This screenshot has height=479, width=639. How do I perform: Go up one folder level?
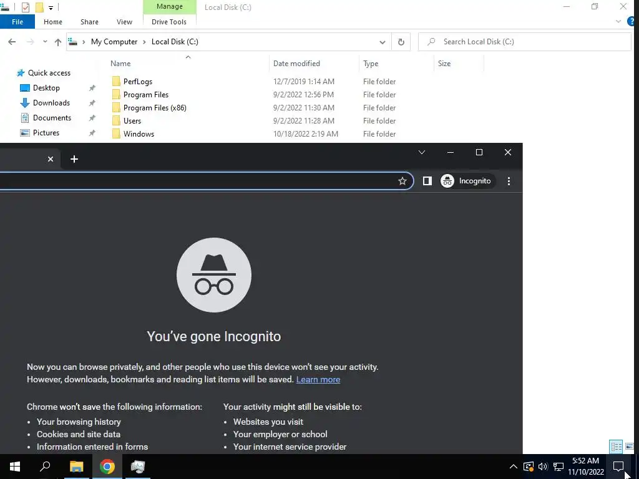pyautogui.click(x=58, y=42)
